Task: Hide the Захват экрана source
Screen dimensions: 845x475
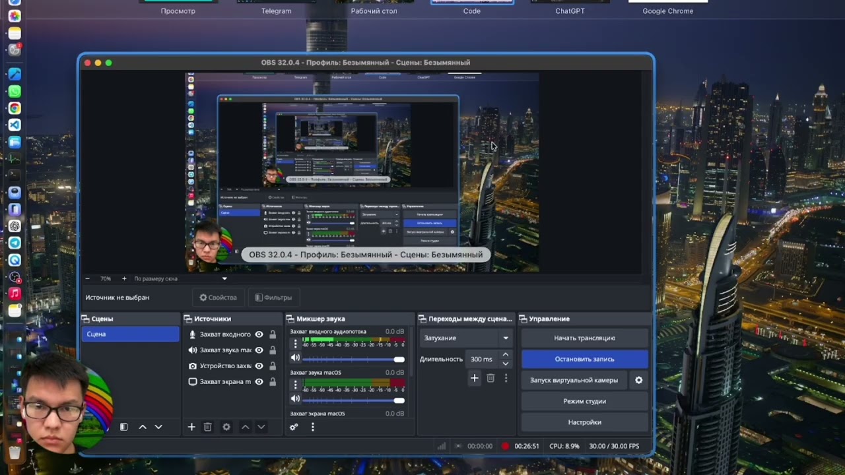Action: (259, 381)
